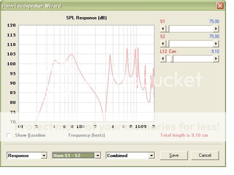Click the Total length text
The image size is (234, 175).
(184, 135)
